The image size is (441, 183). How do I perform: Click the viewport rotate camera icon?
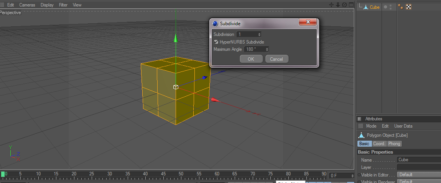pyautogui.click(x=344, y=5)
